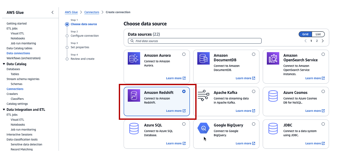Open Interactive Sessions in sidebar
Image resolution: width=341 pixels, height=159 pixels.
point(20,134)
